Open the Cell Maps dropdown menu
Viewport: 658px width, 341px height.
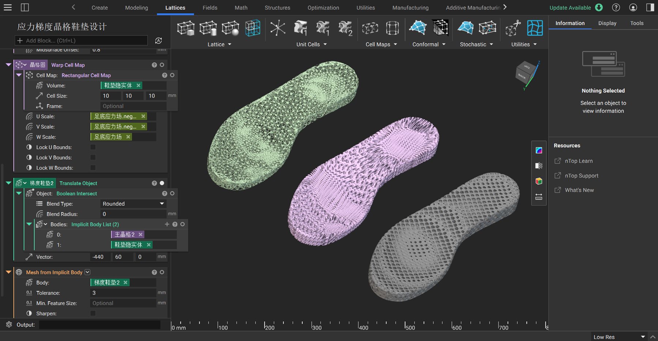[381, 44]
